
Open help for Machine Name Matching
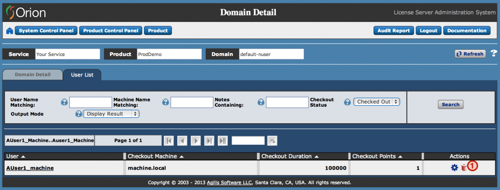pos(166,102)
